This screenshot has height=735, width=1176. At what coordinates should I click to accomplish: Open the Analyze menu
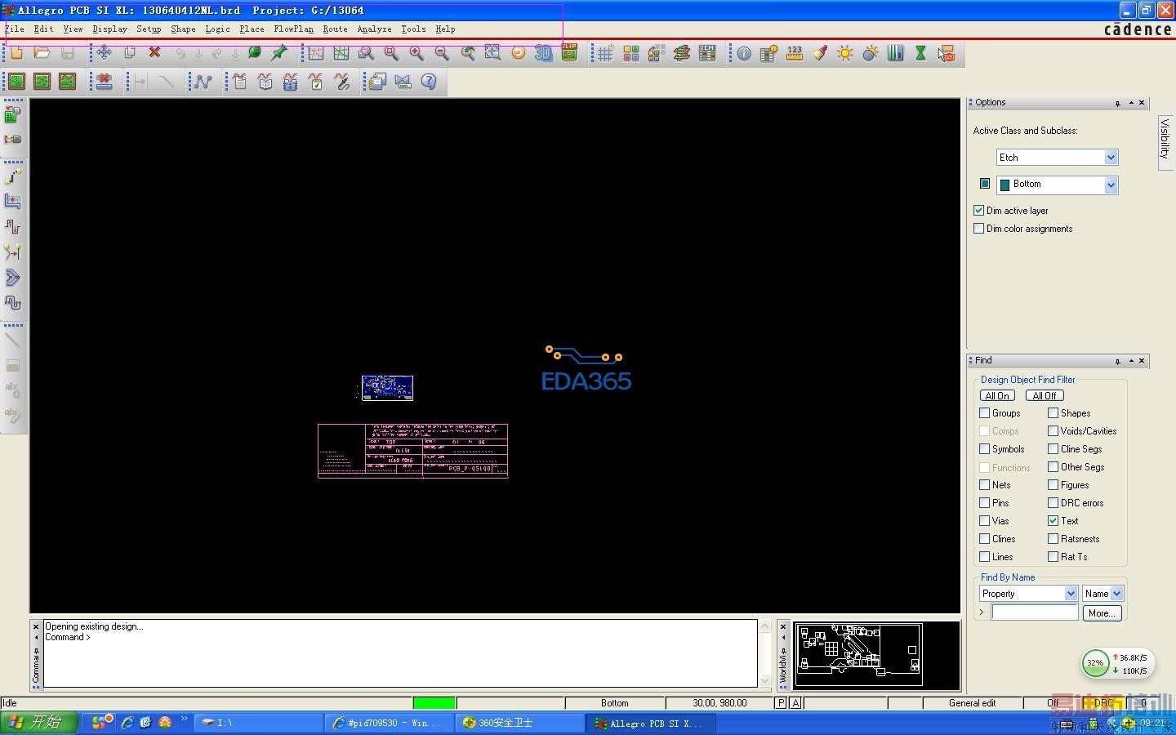tap(374, 29)
